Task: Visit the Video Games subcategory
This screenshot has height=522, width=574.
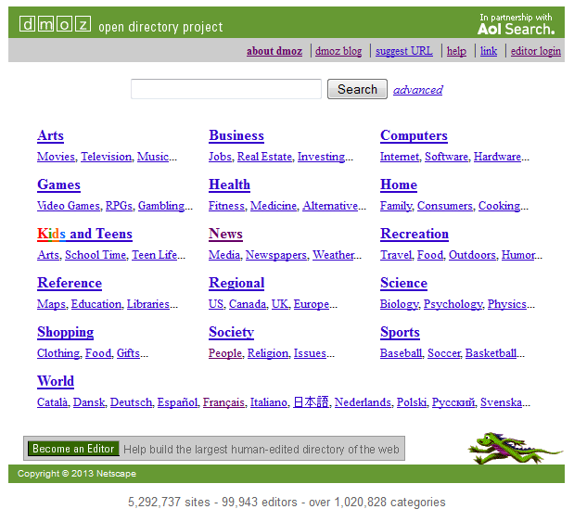Action: [x=68, y=206]
